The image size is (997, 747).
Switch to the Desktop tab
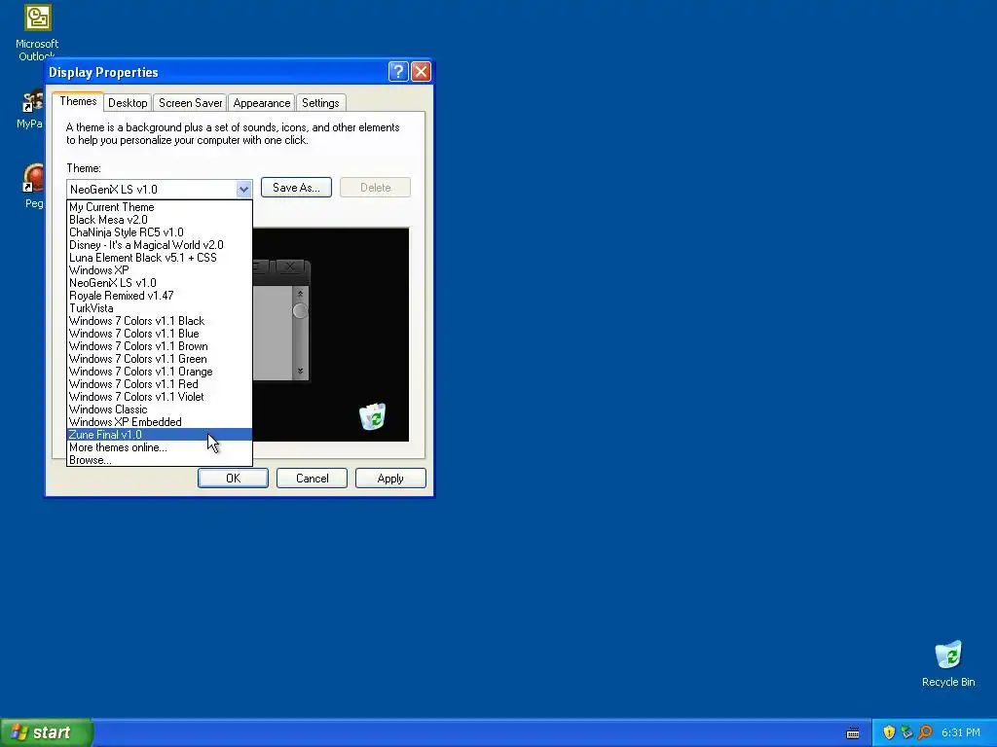(x=128, y=103)
